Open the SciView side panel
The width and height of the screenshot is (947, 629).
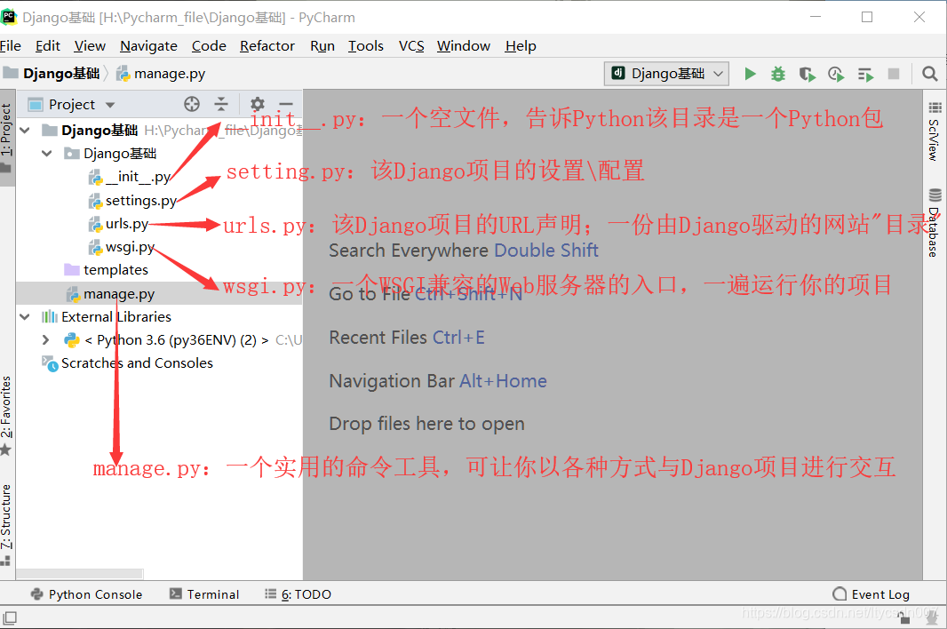[935, 131]
